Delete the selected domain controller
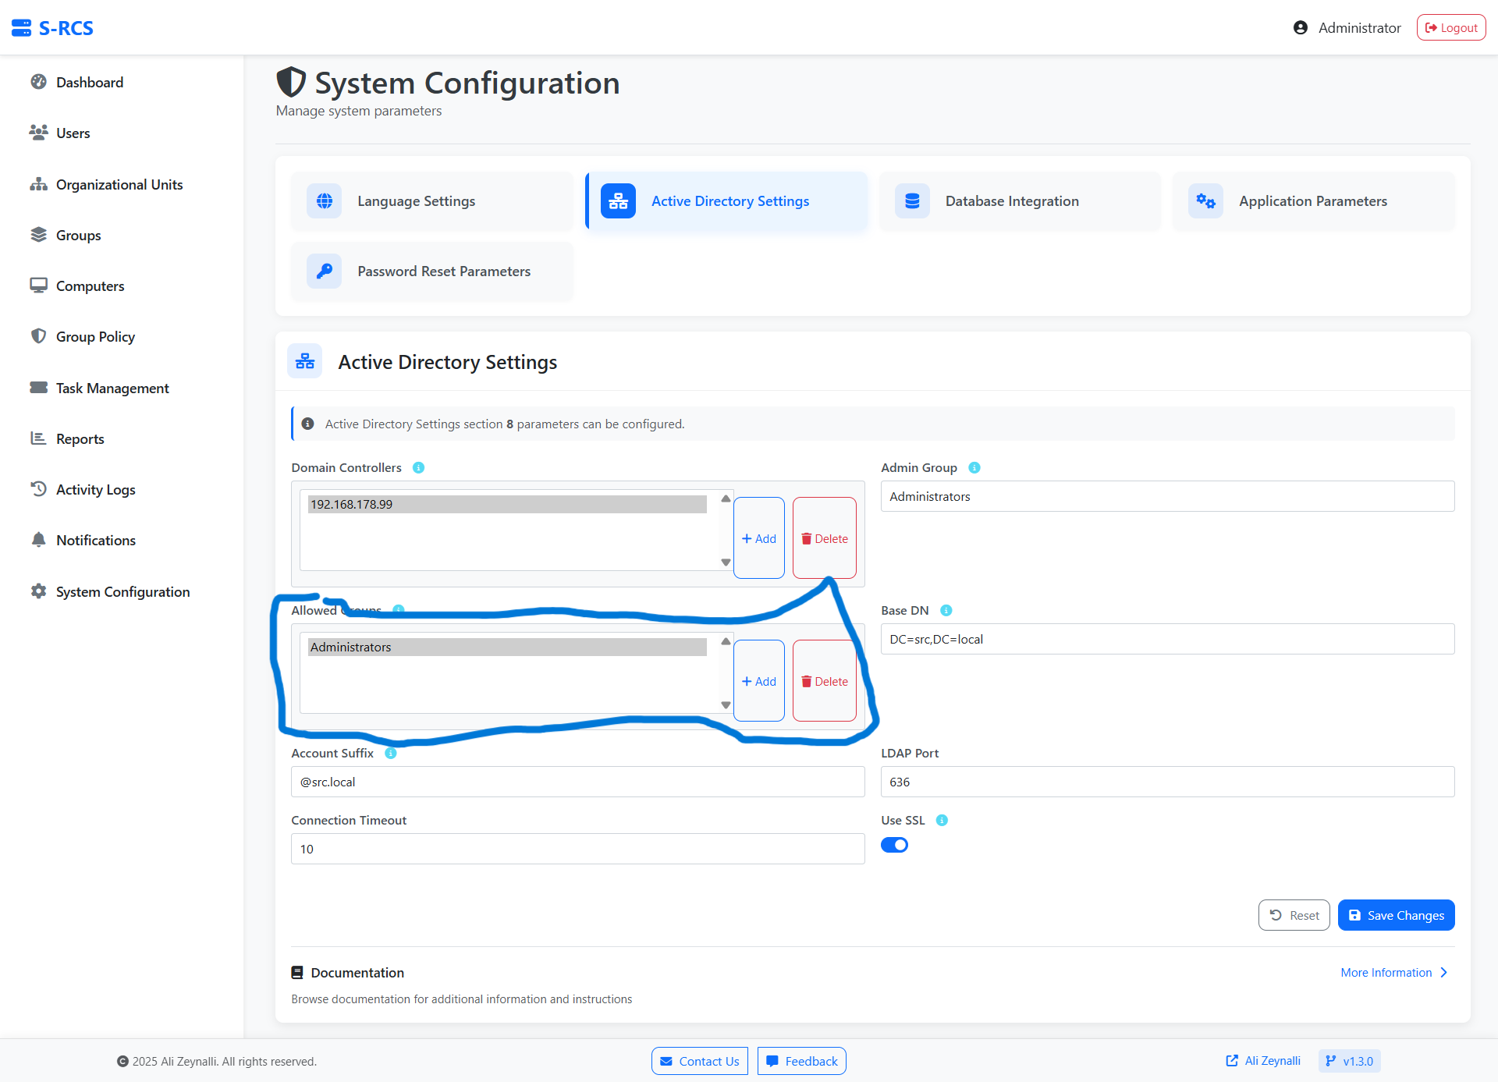This screenshot has height=1082, width=1498. [x=824, y=538]
